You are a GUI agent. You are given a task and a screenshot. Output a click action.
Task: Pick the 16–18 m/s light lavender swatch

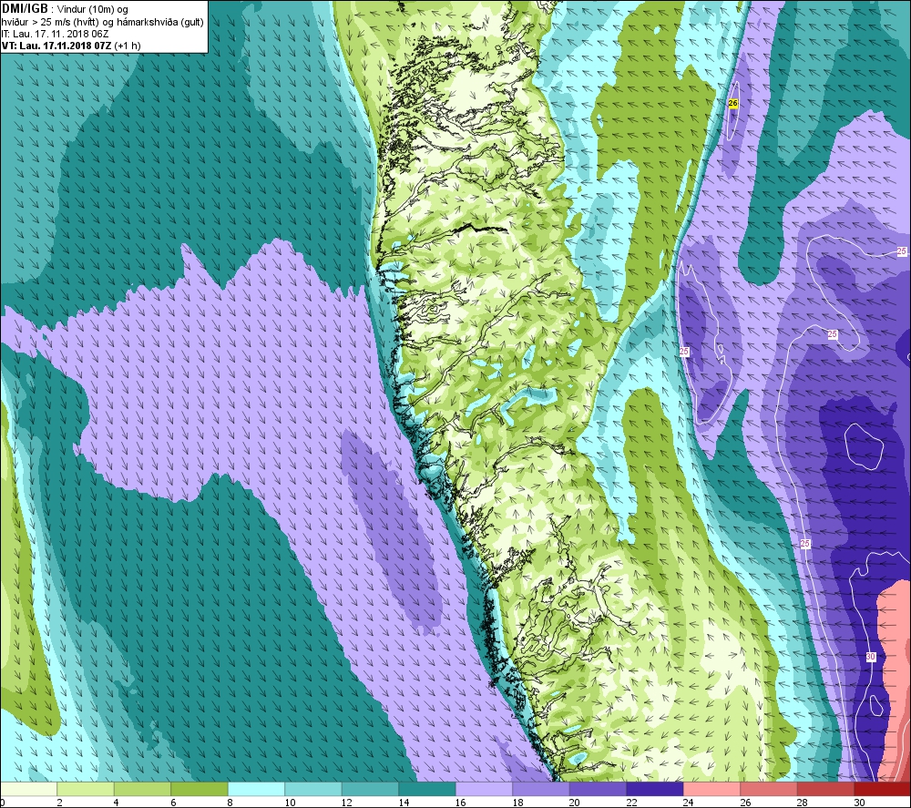(484, 788)
